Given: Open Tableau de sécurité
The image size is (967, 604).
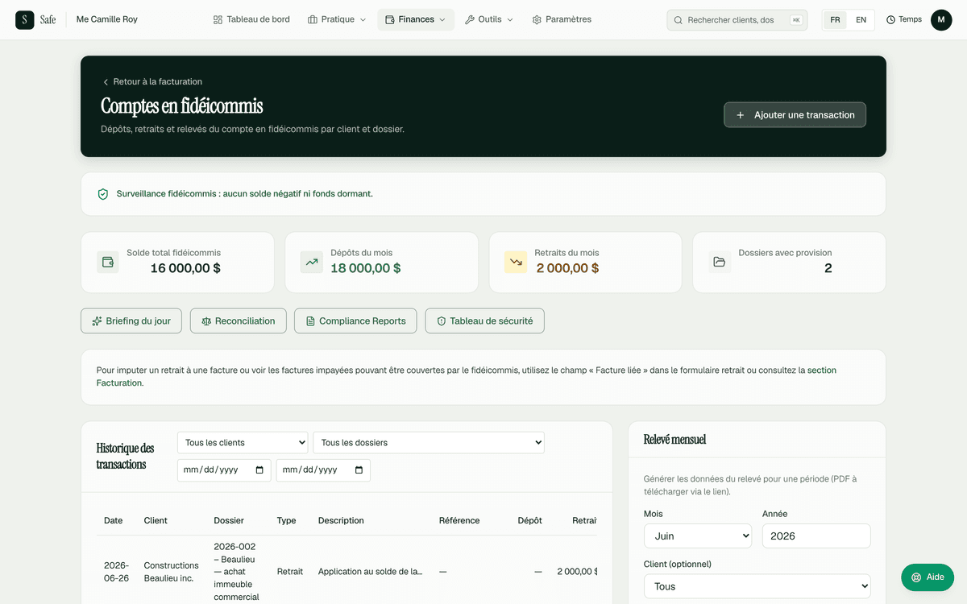Looking at the screenshot, I should pyautogui.click(x=484, y=321).
